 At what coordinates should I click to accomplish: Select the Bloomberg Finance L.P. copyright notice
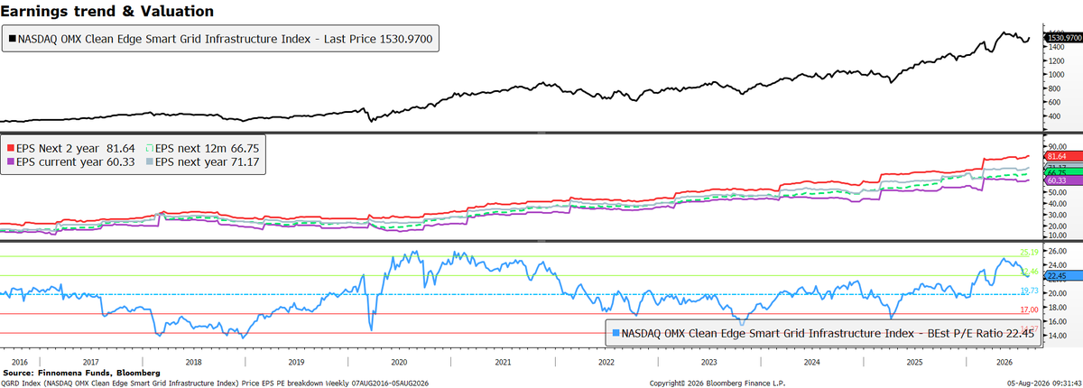point(717,383)
